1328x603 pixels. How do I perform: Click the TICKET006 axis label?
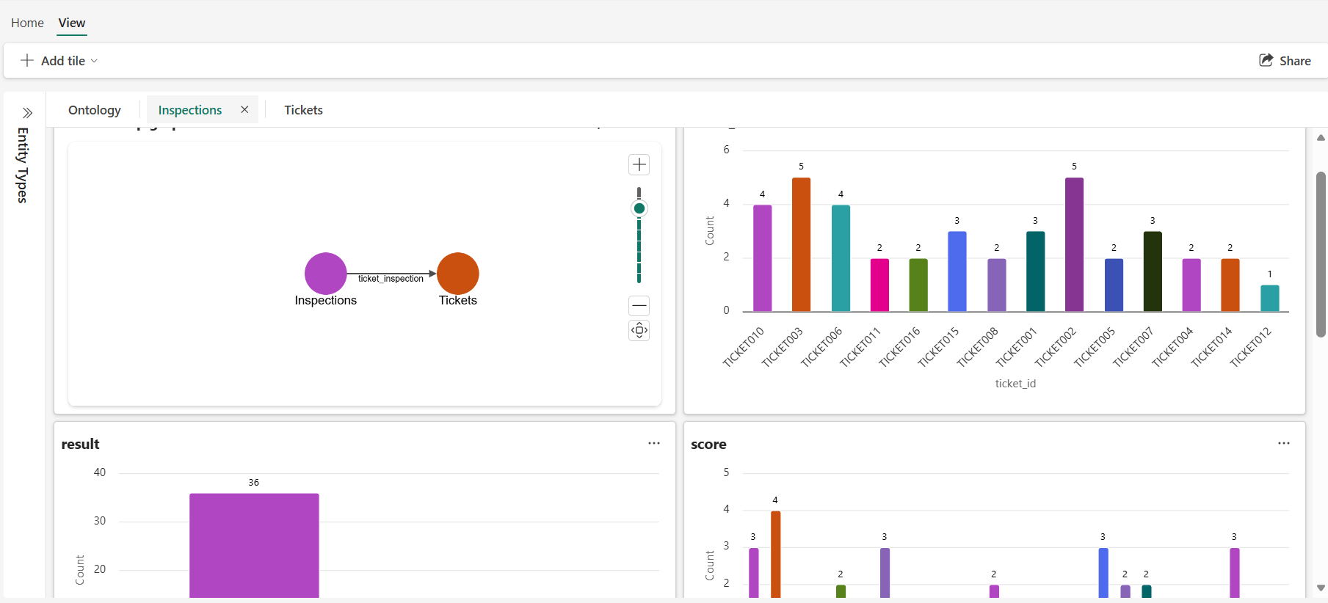tap(821, 347)
